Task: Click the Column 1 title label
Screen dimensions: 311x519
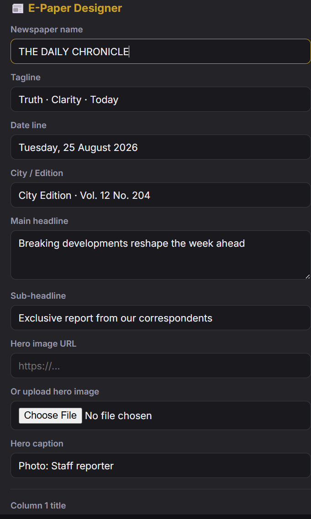Action: (x=38, y=505)
